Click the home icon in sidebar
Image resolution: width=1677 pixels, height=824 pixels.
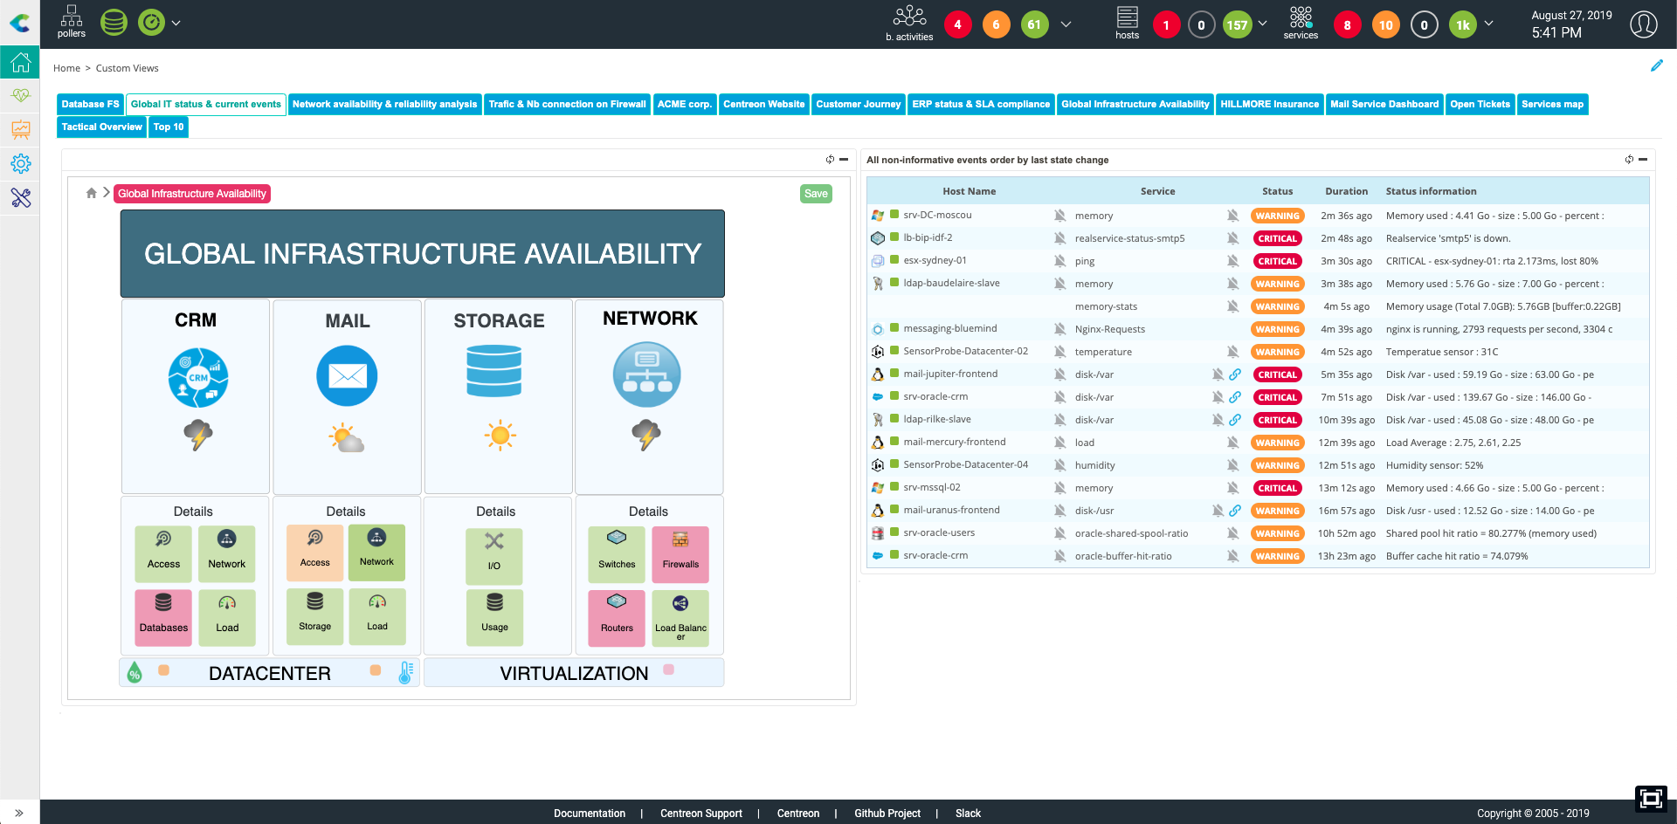click(x=20, y=63)
